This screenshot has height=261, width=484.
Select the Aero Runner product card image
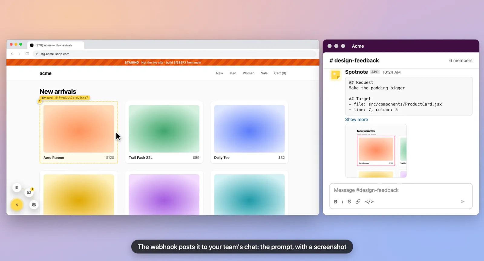tap(79, 129)
